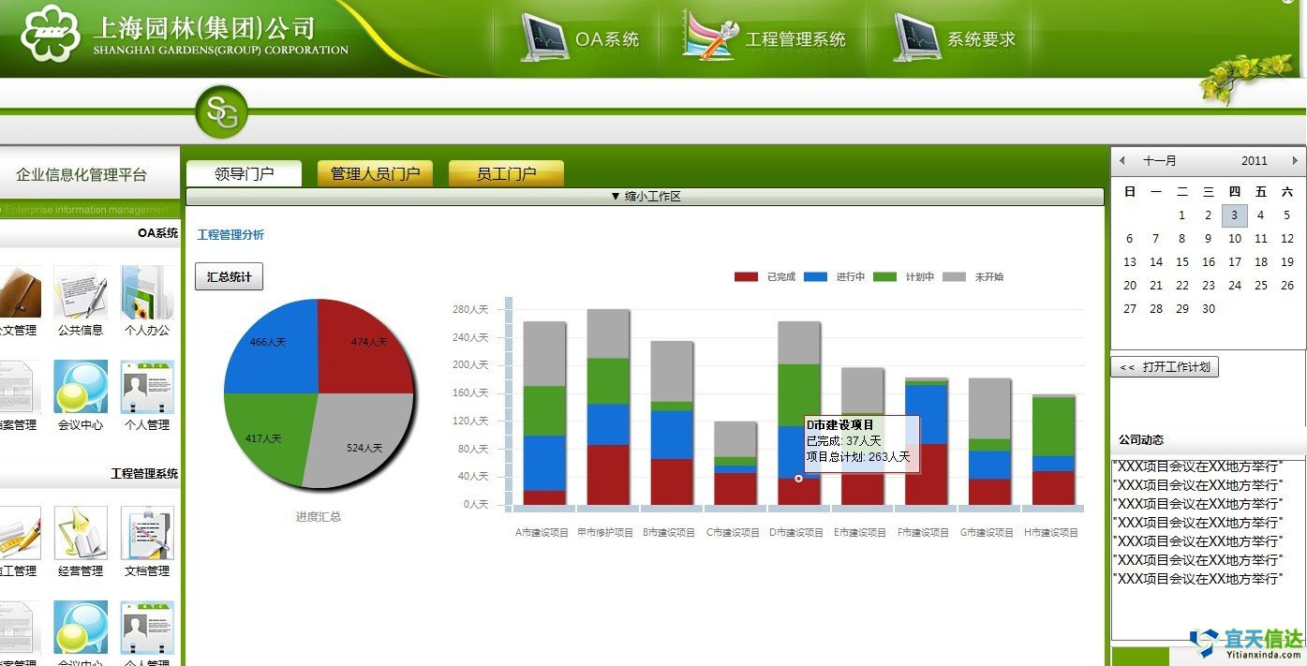1307x666 pixels.
Task: Select the 领导门户 tab
Action: [244, 173]
